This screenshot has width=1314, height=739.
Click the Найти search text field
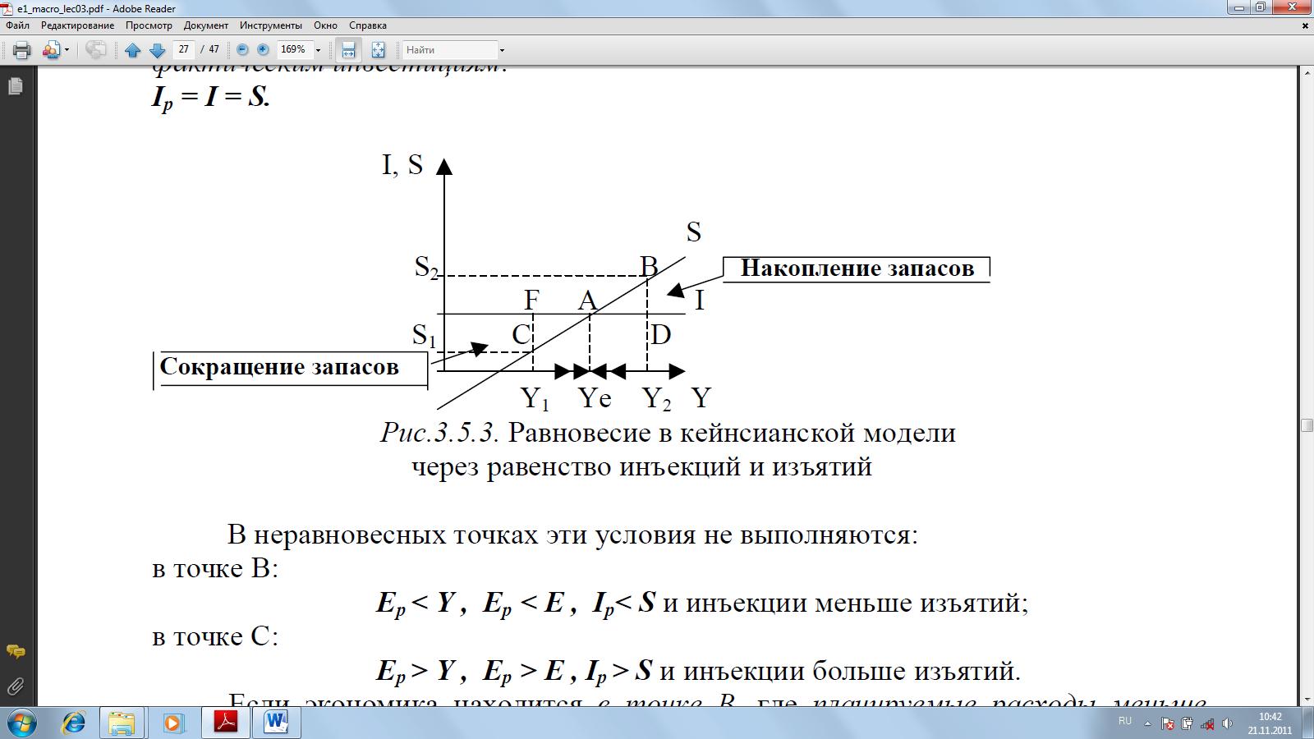[x=450, y=50]
